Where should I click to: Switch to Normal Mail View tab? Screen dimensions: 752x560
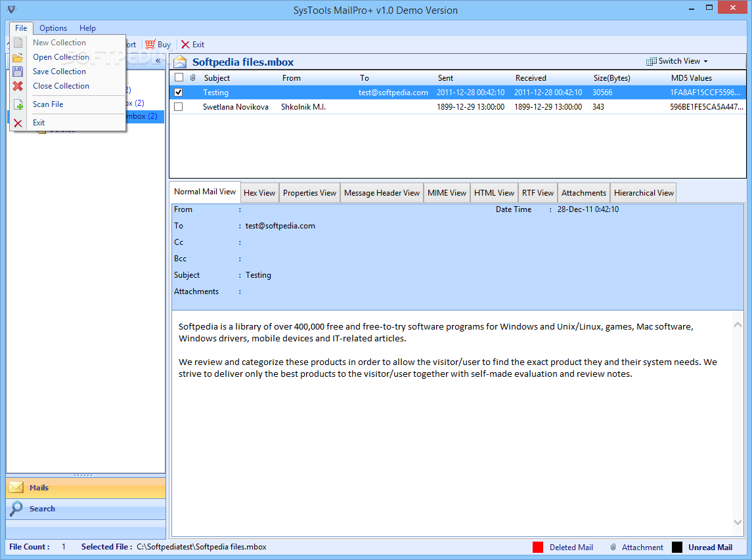point(205,192)
